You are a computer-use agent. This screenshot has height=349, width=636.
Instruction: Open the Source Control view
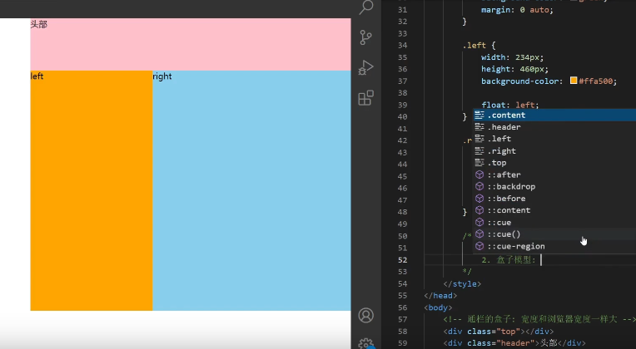pos(365,37)
